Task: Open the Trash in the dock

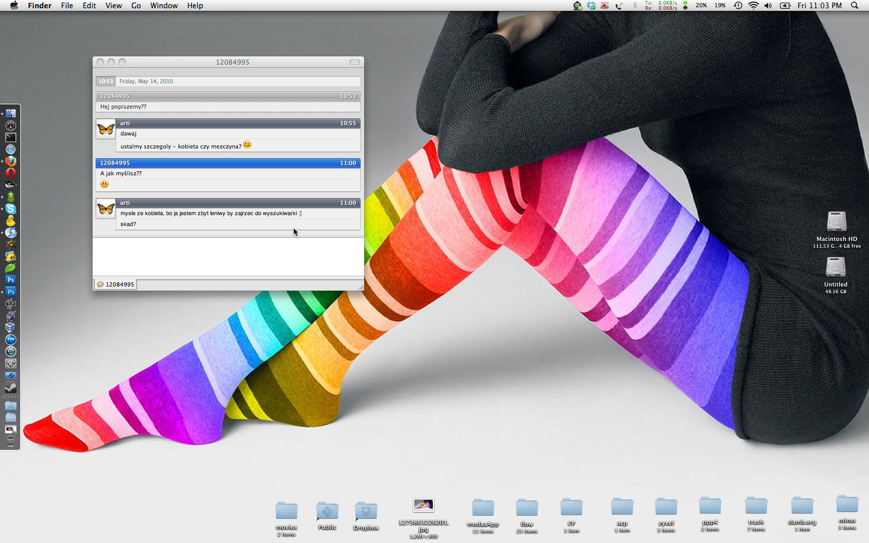Action: pyautogui.click(x=10, y=441)
